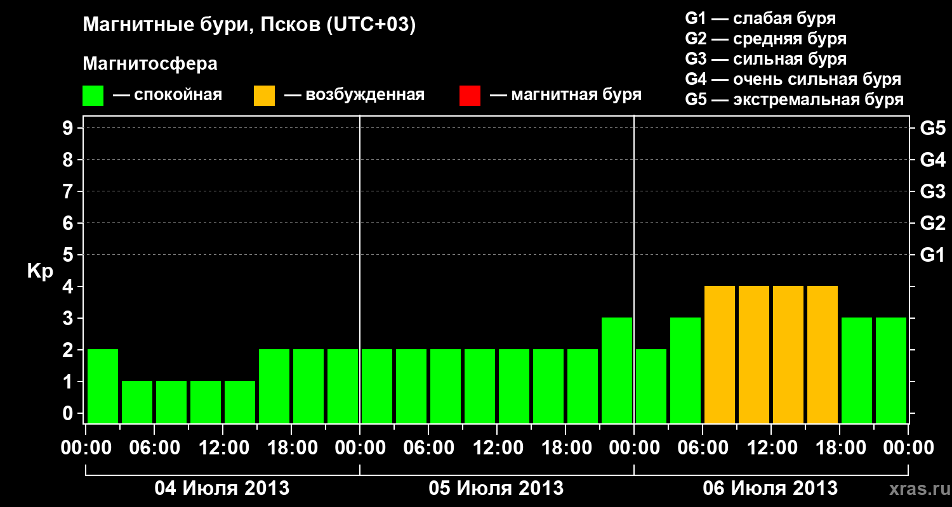Click the 'G3 — сильная буря' legend line

pyautogui.click(x=766, y=59)
